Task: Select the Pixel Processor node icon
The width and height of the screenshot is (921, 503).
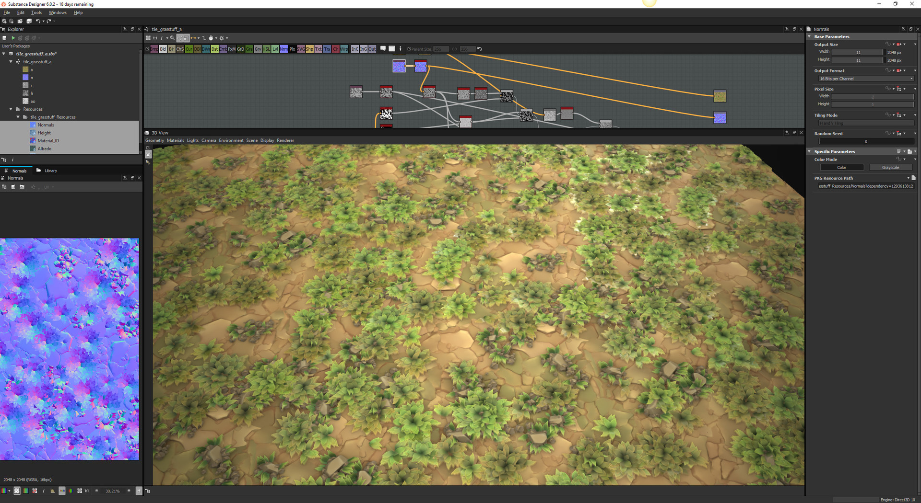Action: [292, 48]
